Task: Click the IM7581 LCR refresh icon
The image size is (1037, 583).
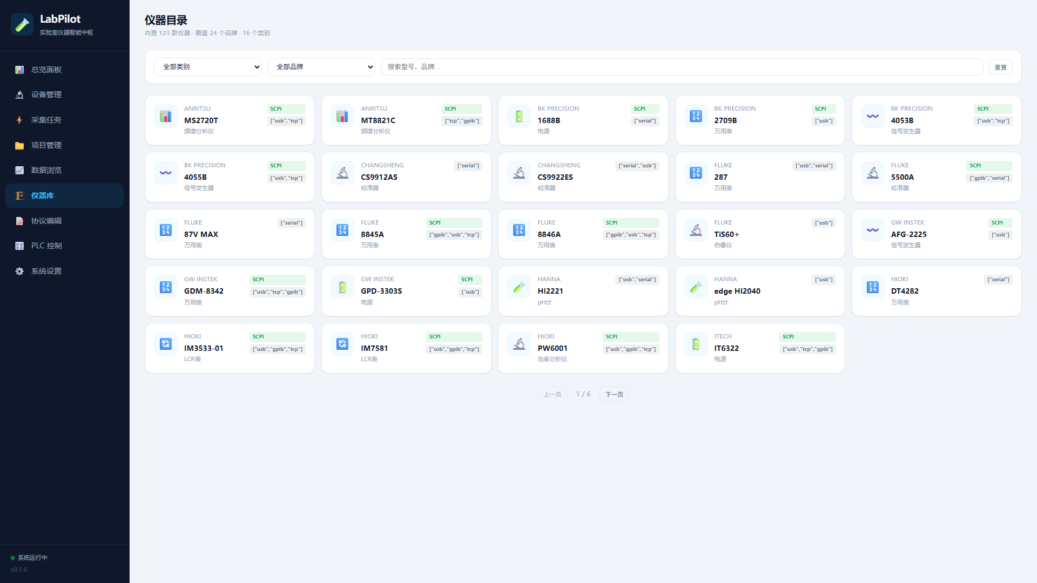Action: point(342,344)
